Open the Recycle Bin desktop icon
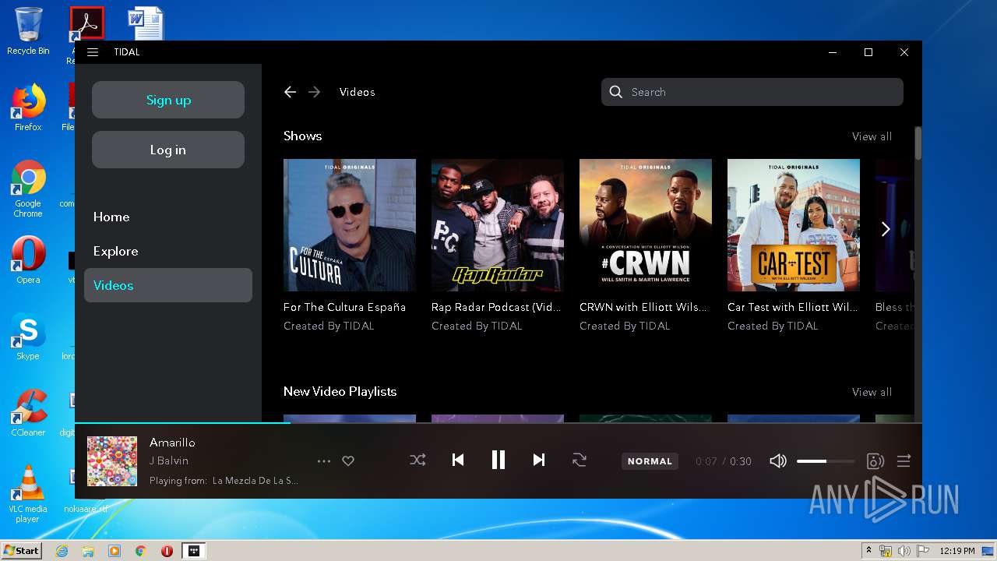 (x=28, y=31)
